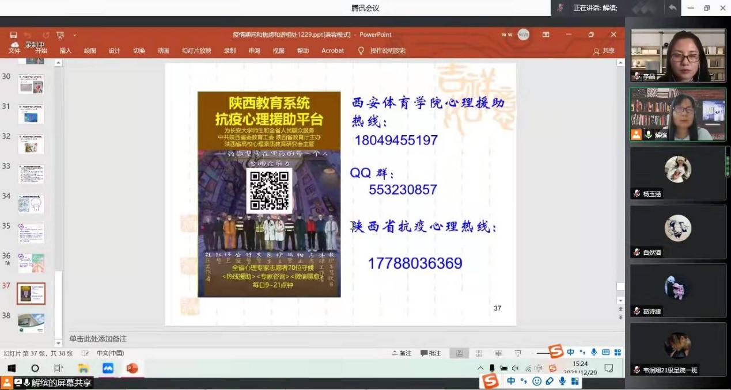Viewport: 731px width, 390px height.
Task: Open Tencent Meeting from the taskbar
Action: click(x=108, y=368)
